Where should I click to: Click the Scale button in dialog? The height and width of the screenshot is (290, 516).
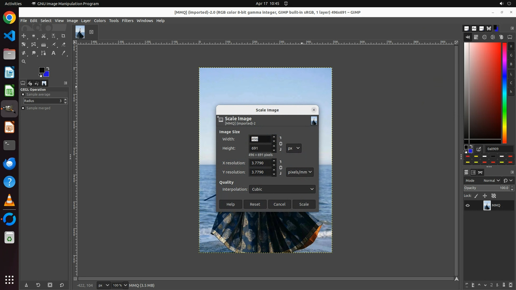304,204
